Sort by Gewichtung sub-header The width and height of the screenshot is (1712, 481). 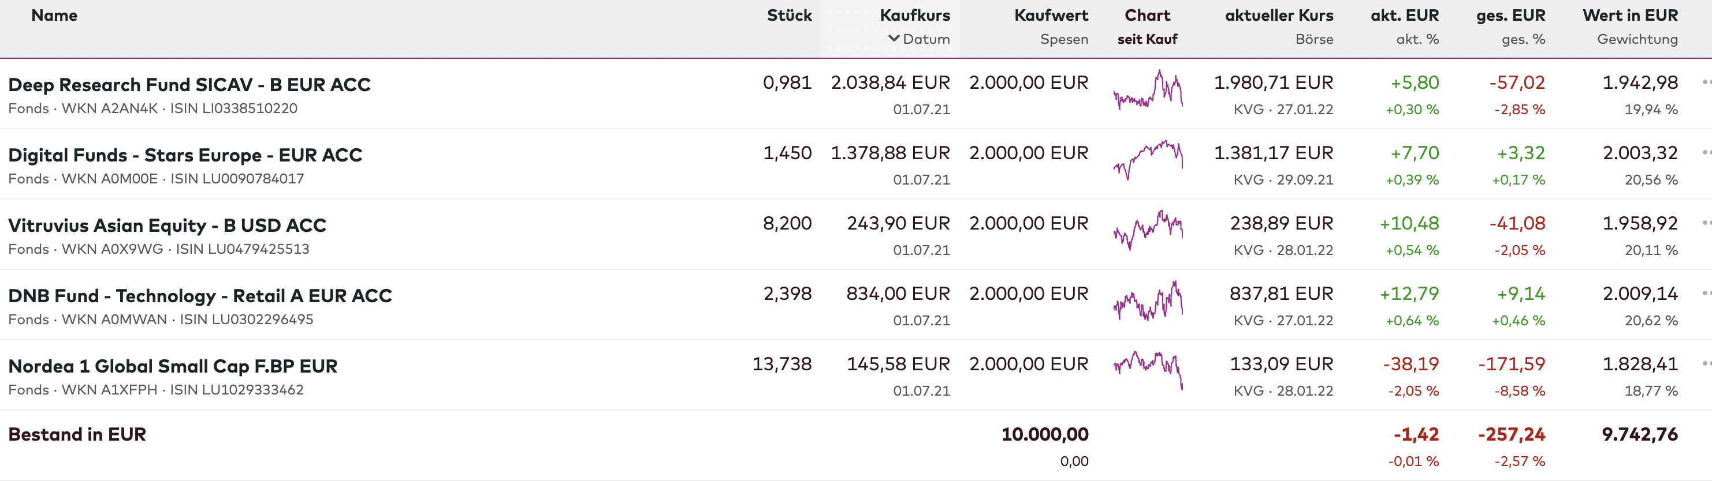[x=1637, y=39]
